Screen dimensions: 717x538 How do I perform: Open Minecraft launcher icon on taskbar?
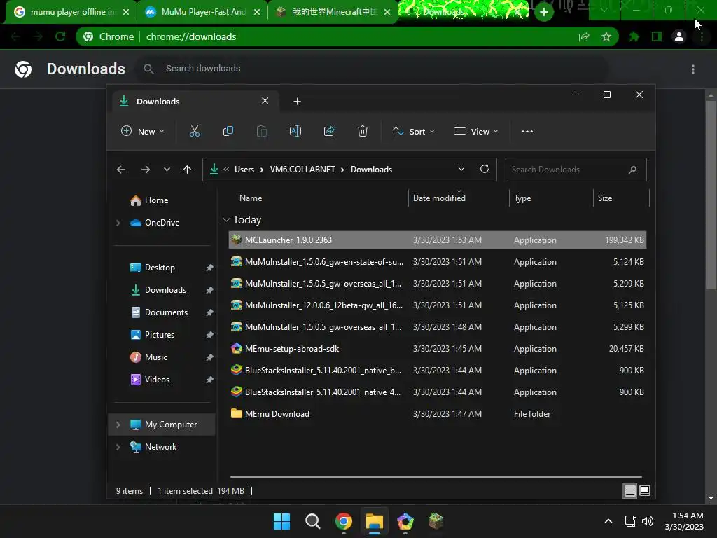pos(436,521)
